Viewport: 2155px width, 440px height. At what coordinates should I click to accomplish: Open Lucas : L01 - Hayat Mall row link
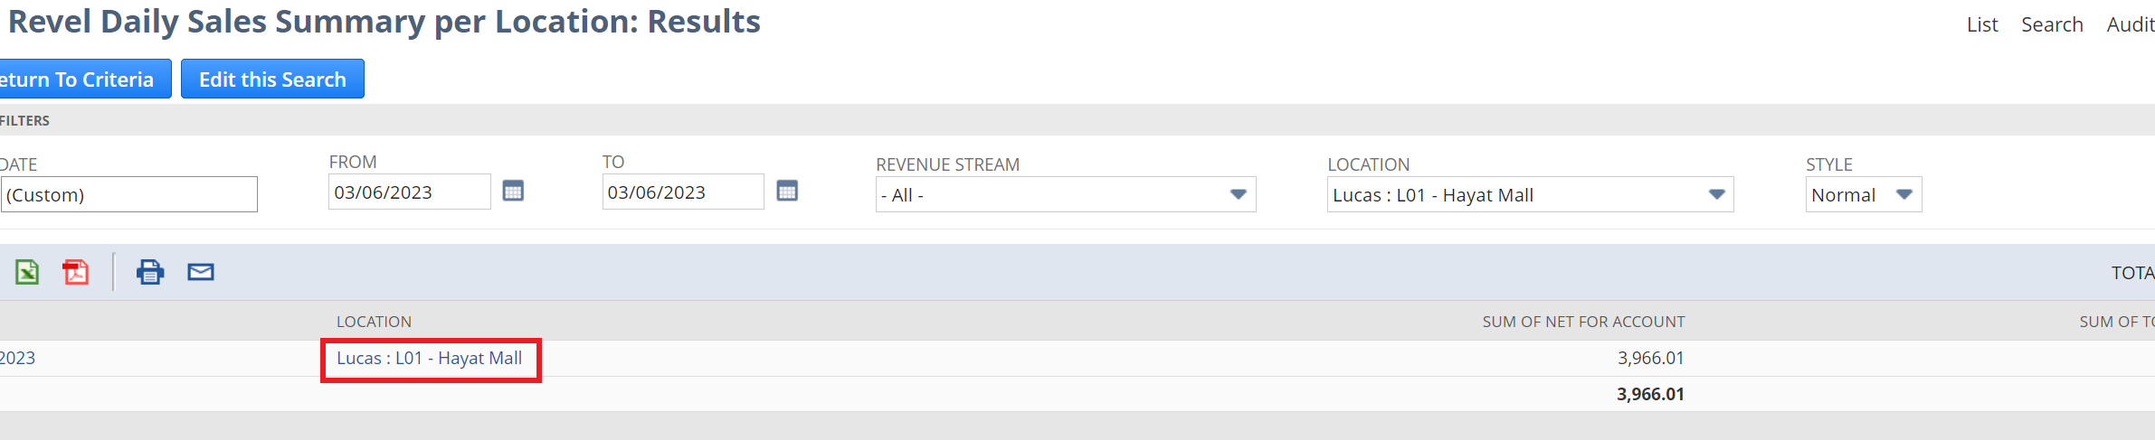[430, 358]
